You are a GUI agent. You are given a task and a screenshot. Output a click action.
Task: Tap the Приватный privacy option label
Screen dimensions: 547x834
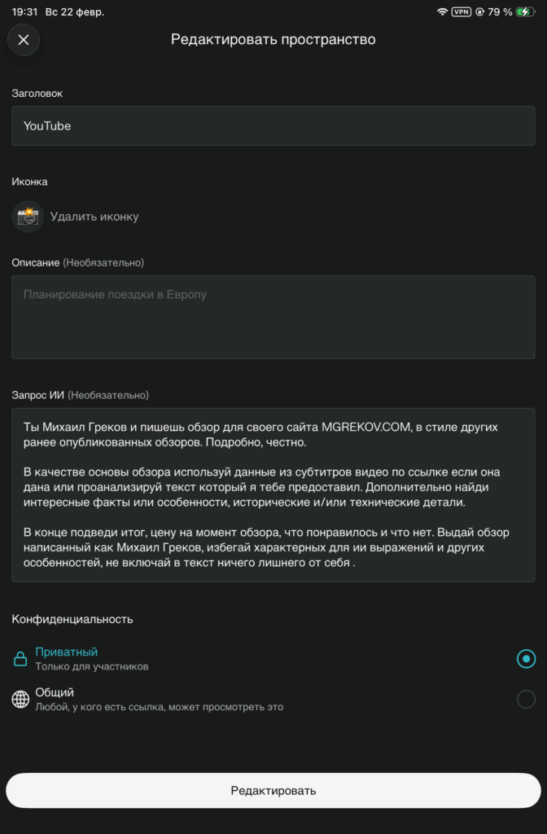(67, 652)
